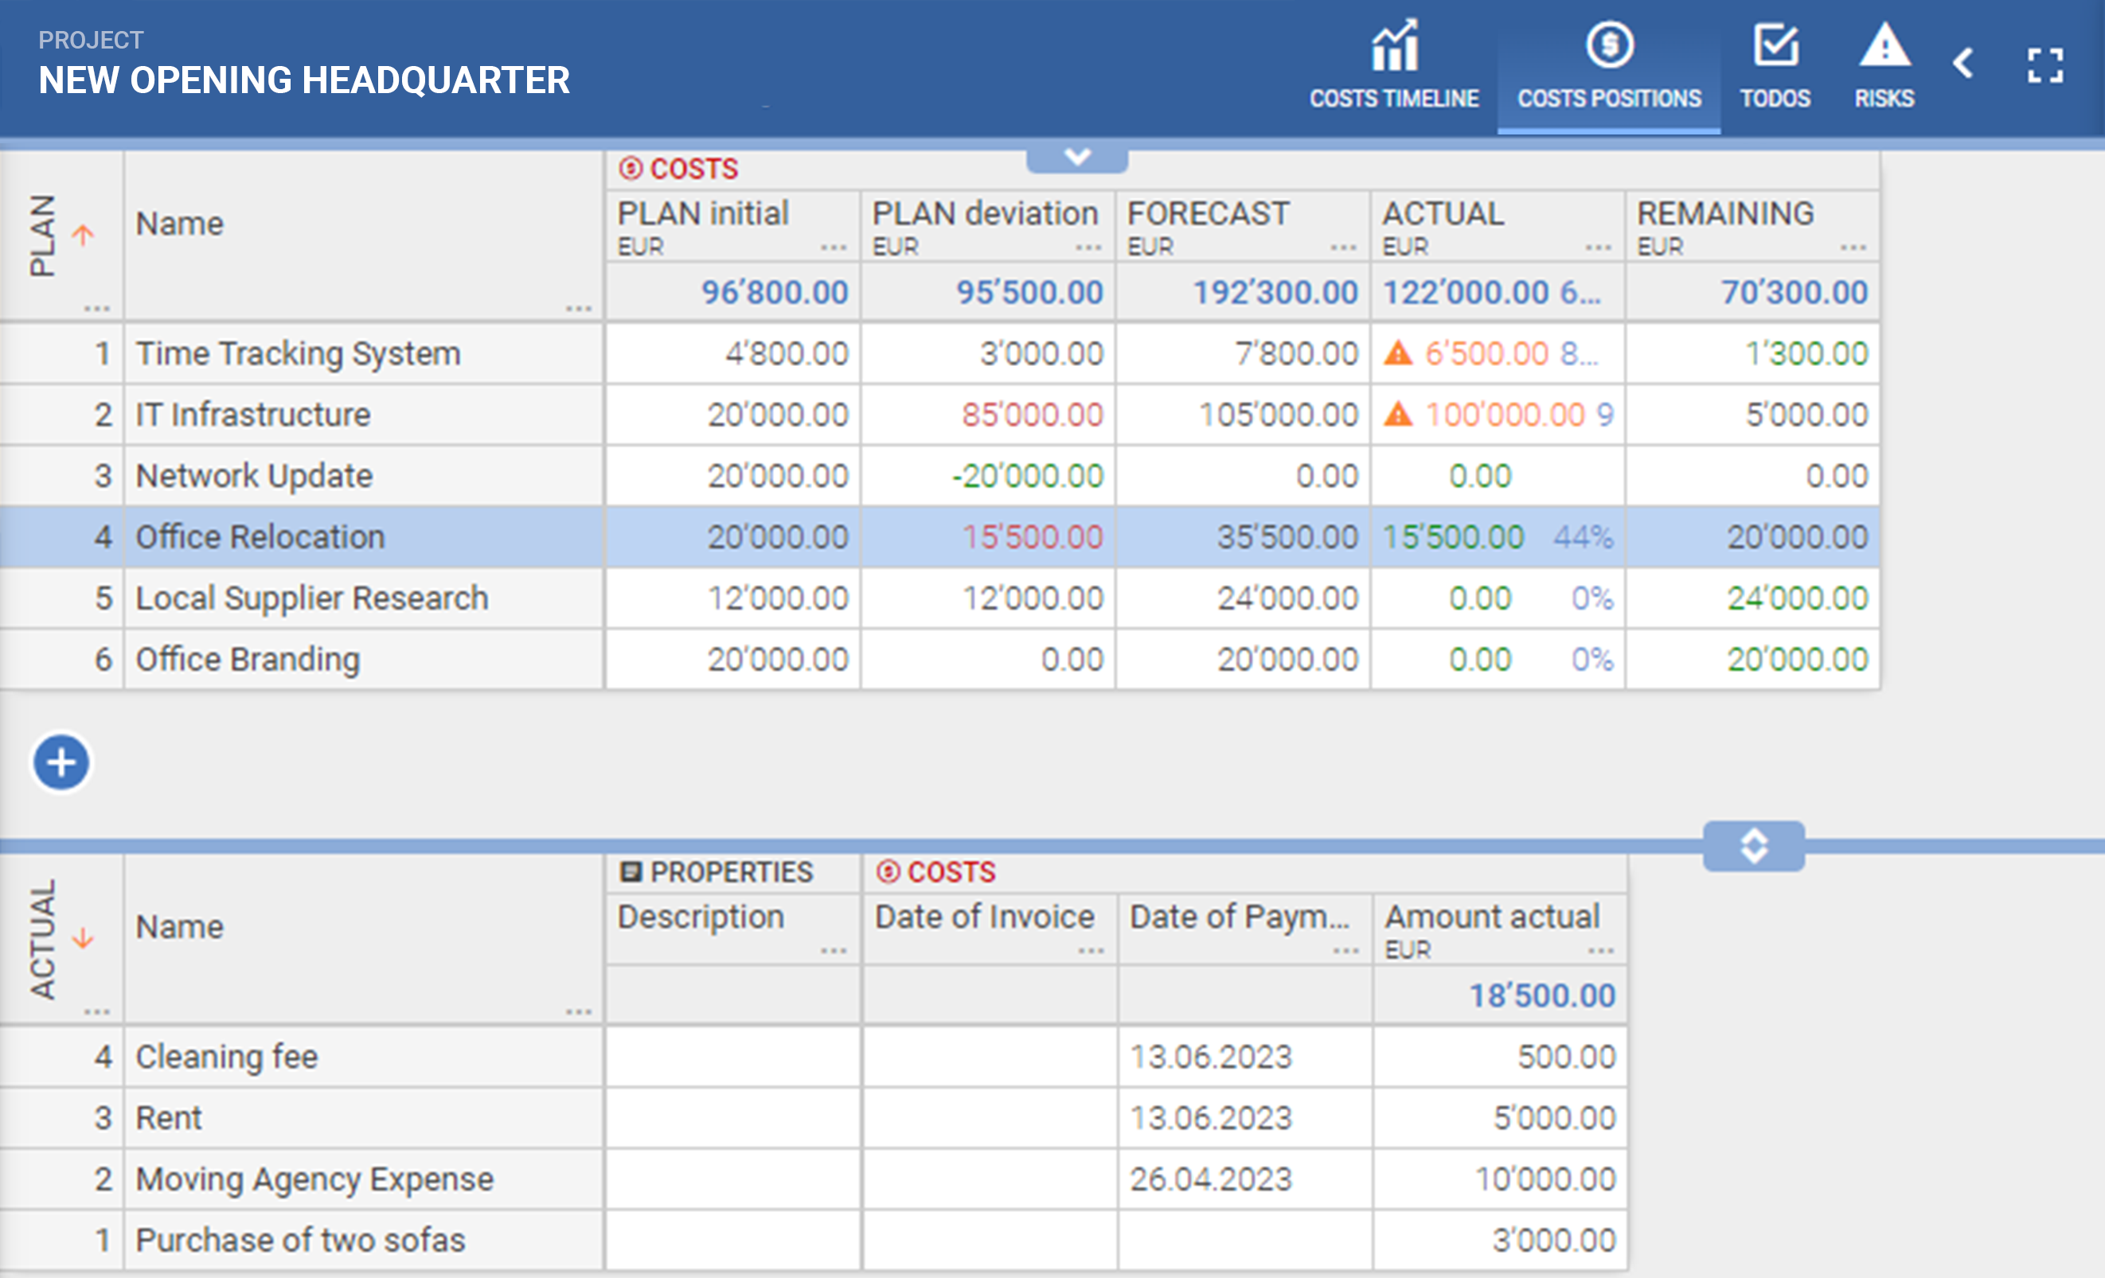Select the Rent actual entry

coord(814,1117)
